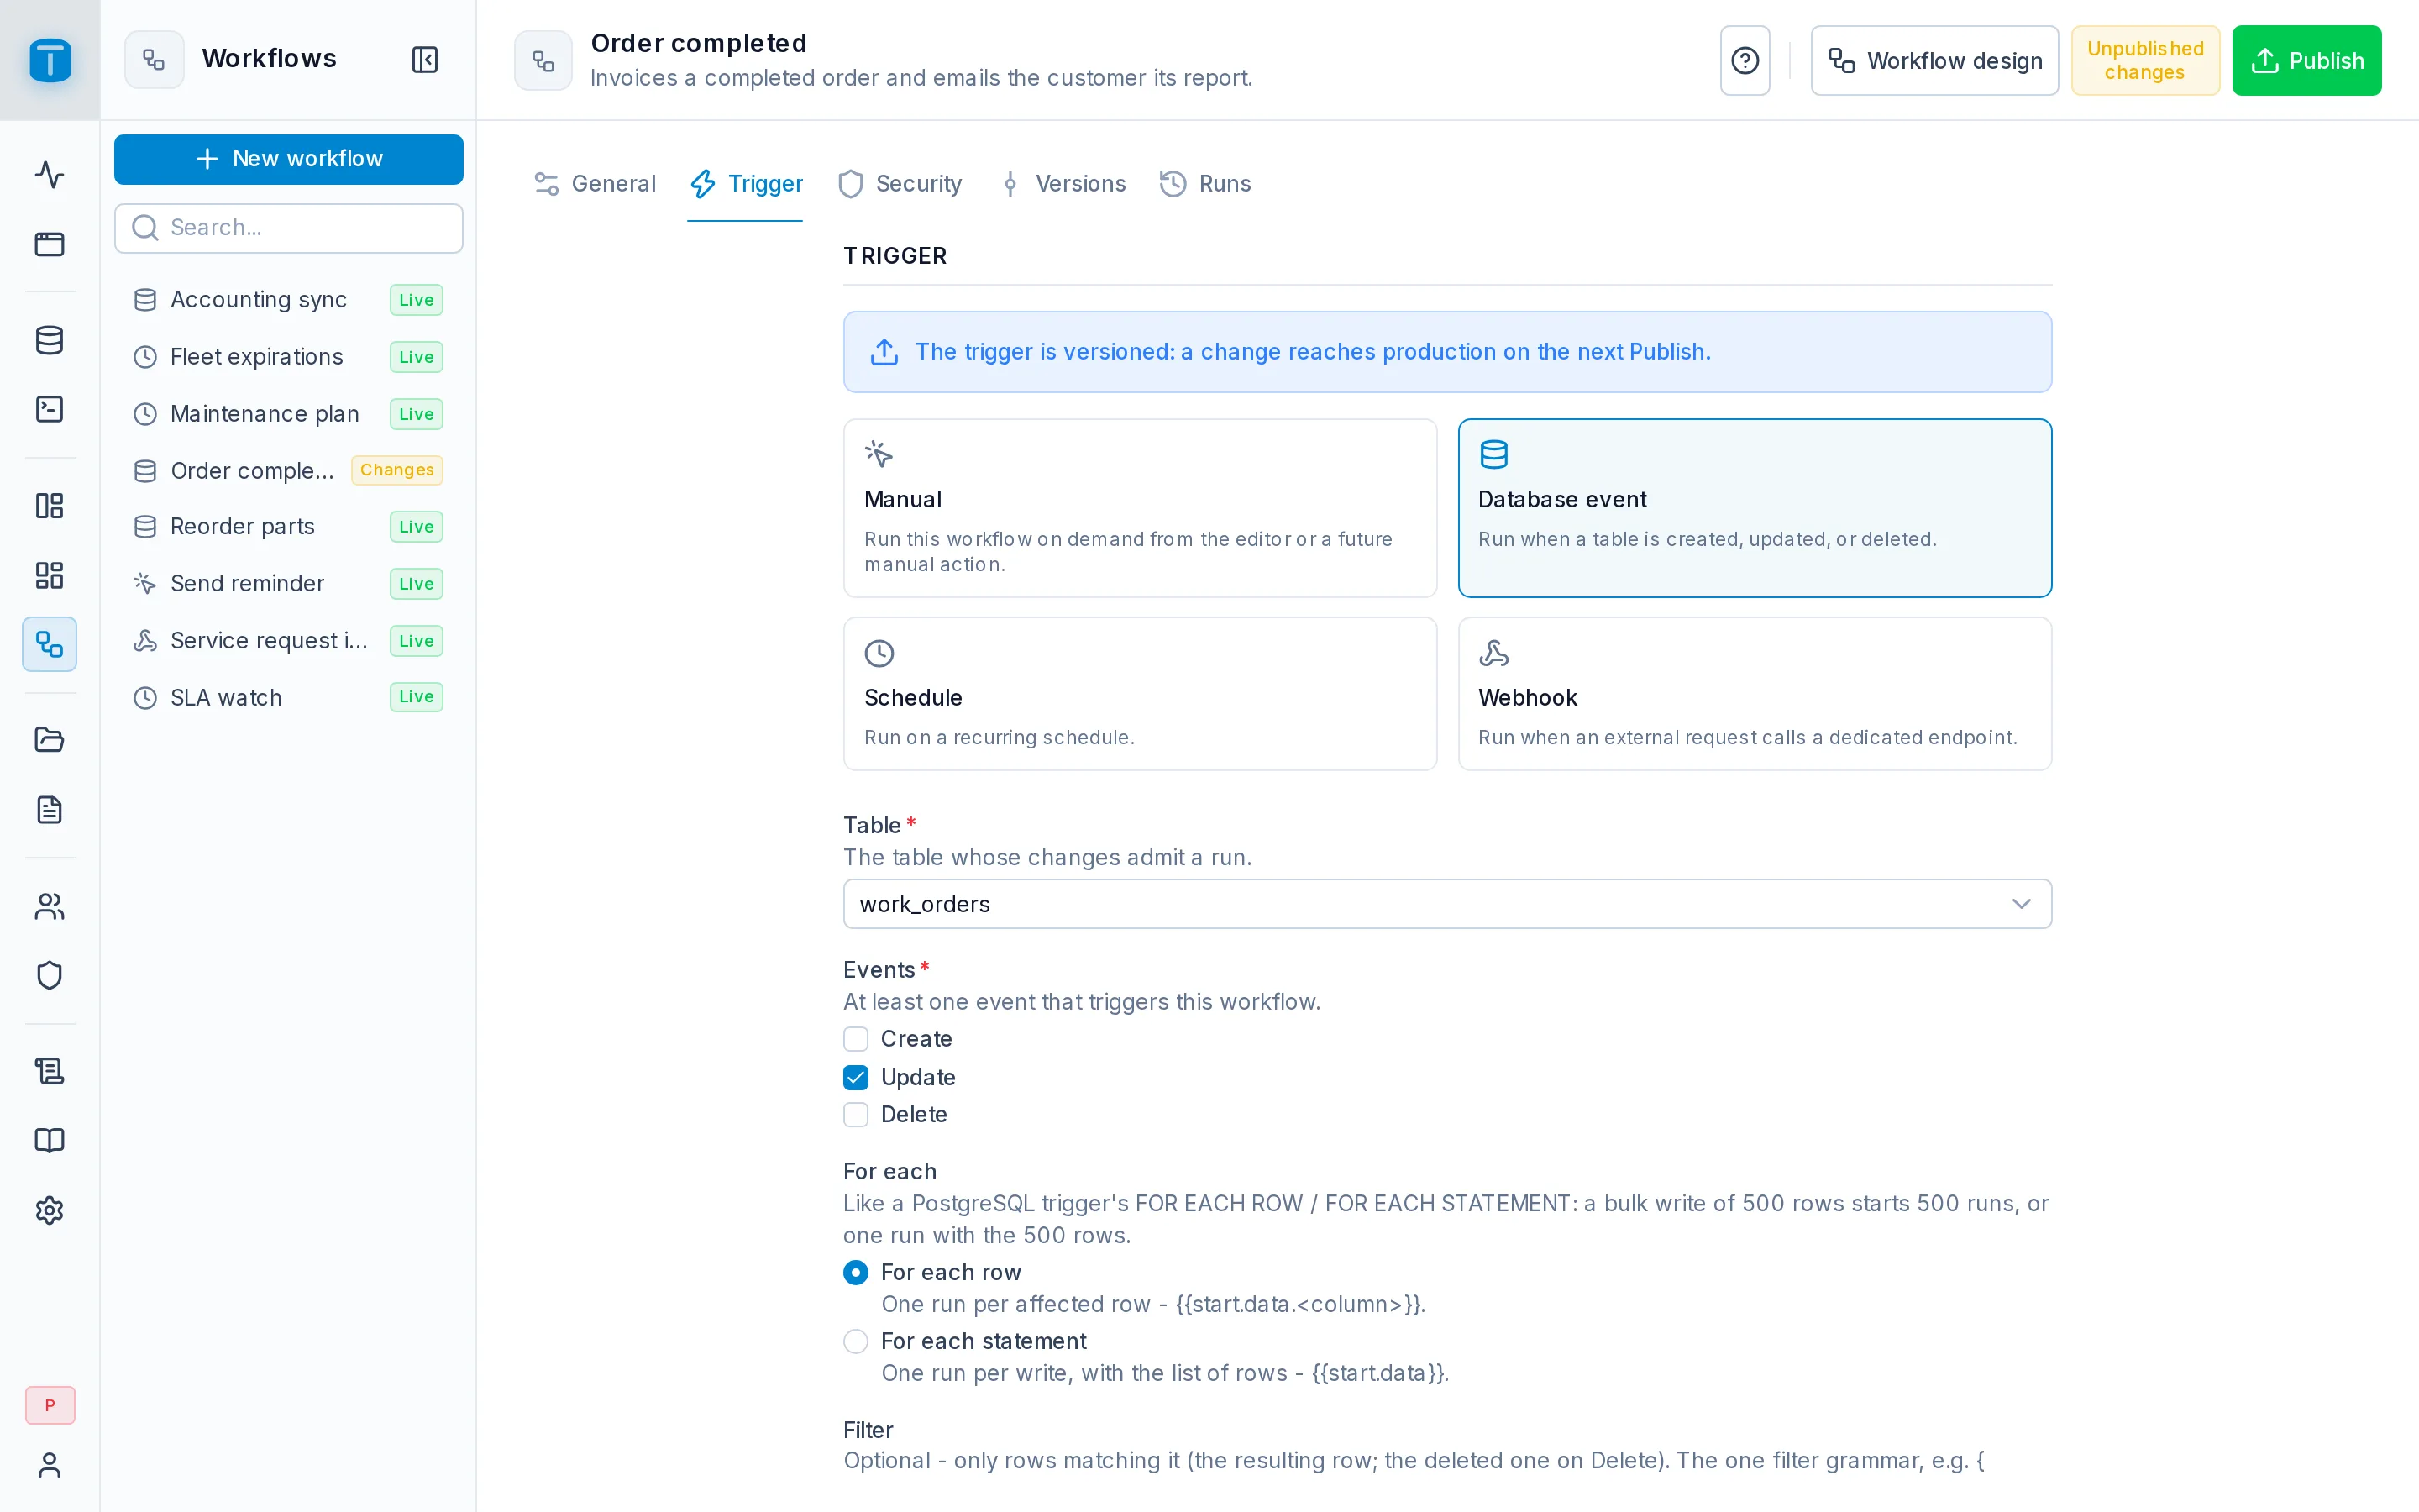Open the folder icon in left rail
This screenshot has height=1512, width=2419.
click(50, 740)
